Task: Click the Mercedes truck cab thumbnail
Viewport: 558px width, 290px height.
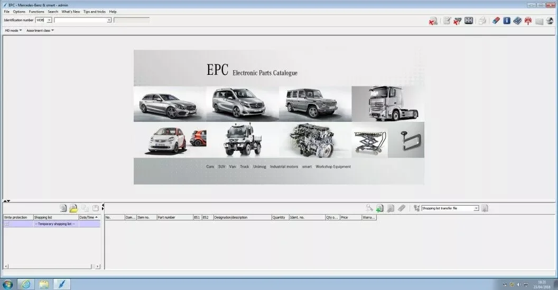Action: click(388, 104)
